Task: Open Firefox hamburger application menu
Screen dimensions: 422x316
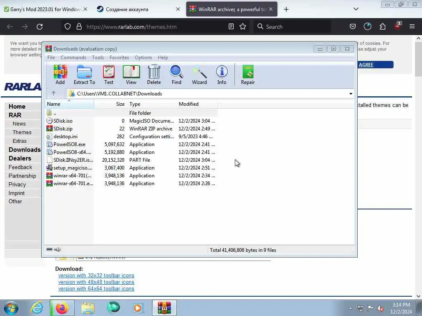Action: [412, 26]
